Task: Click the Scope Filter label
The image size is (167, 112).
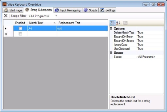Action: [x=19, y=16]
